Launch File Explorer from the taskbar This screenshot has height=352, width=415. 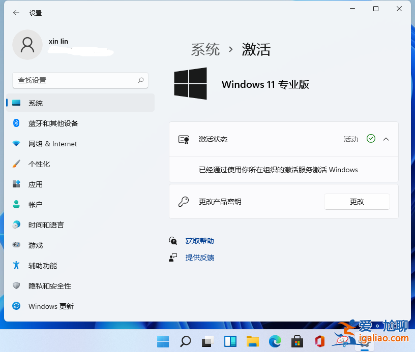(252, 341)
